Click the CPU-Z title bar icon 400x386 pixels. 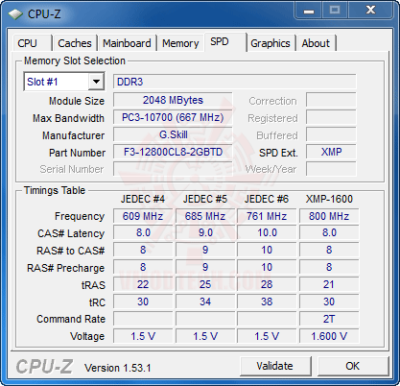15,13
